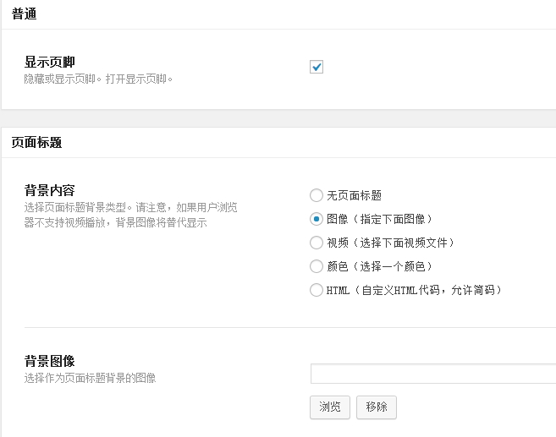This screenshot has width=556, height=437.
Task: Click the 无页面标题 label text
Action: pos(354,195)
